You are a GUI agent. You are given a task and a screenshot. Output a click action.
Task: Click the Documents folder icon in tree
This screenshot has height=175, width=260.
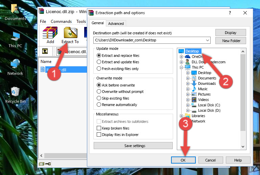click(194, 78)
